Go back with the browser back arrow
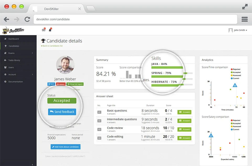This screenshot has width=252, height=166. point(6,19)
